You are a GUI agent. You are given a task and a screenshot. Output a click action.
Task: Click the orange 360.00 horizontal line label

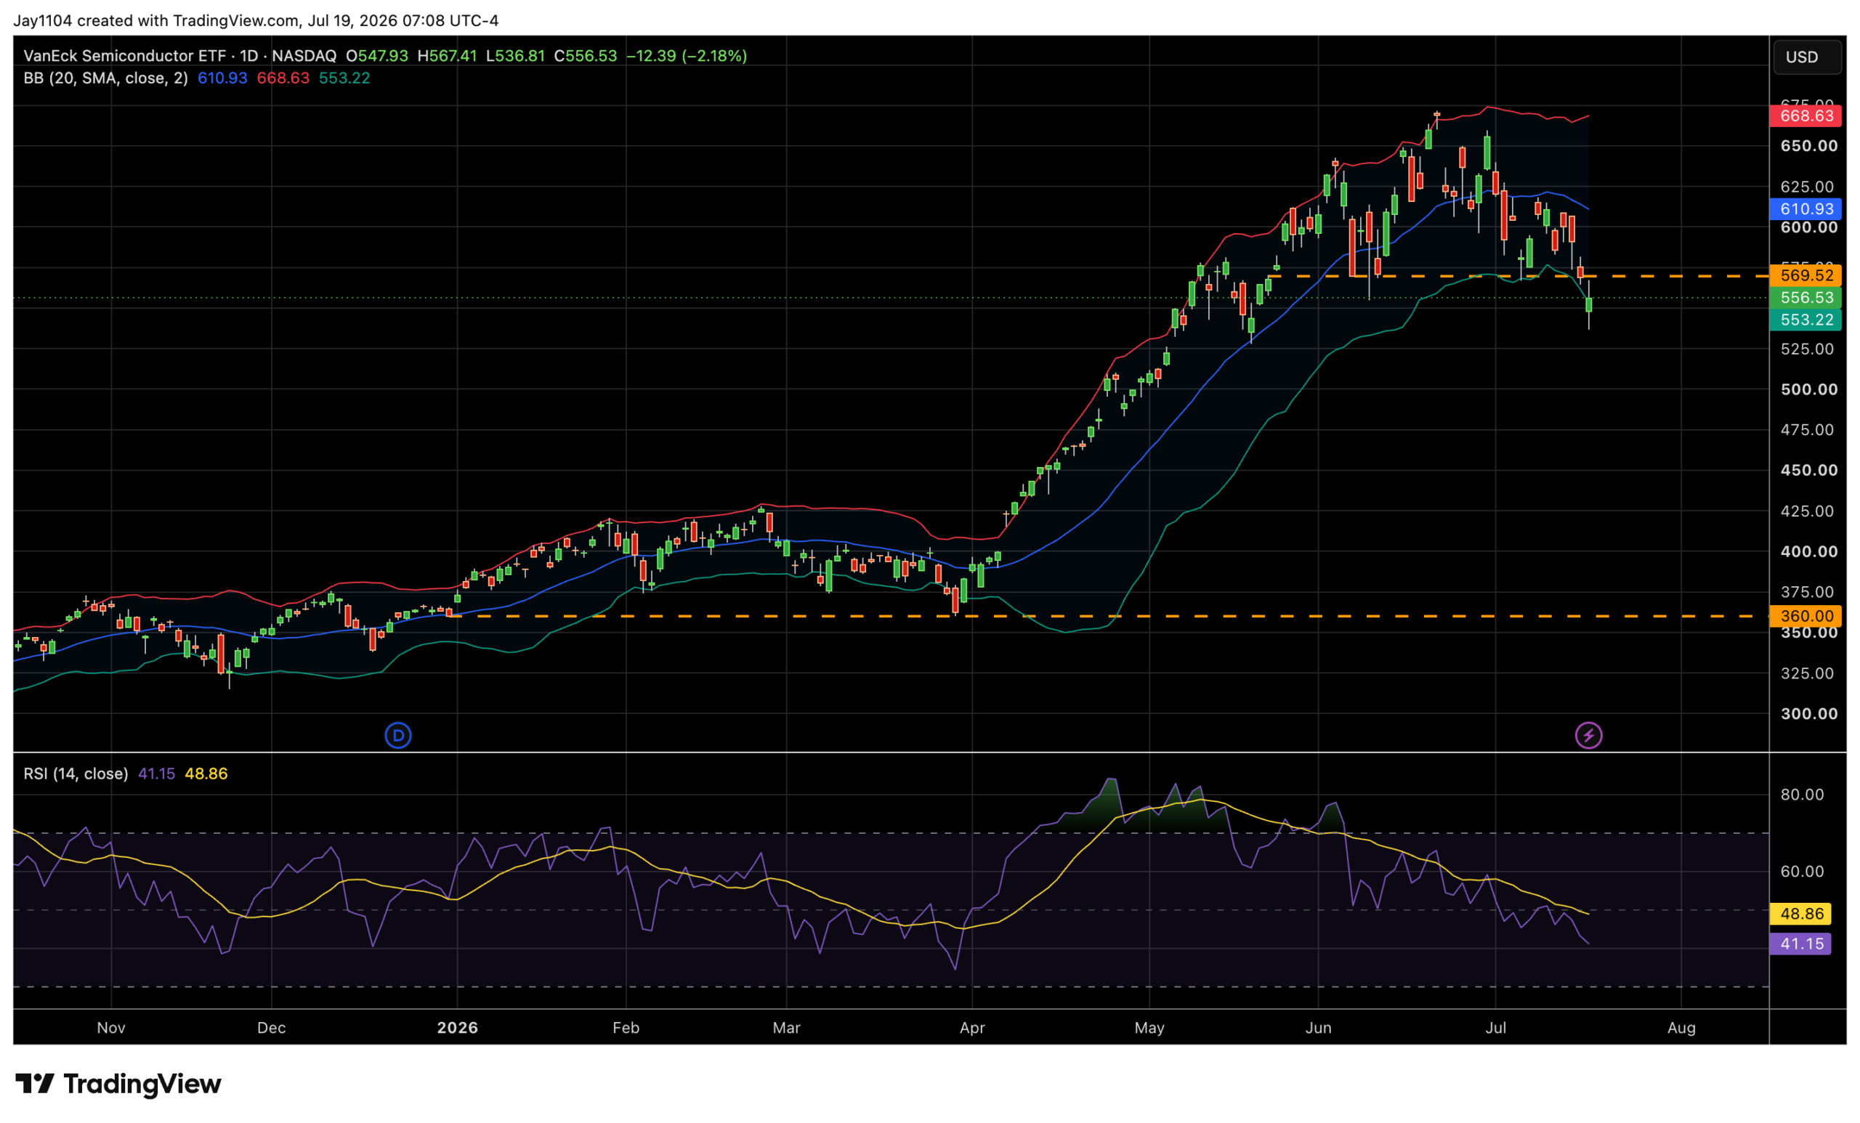coord(1806,616)
